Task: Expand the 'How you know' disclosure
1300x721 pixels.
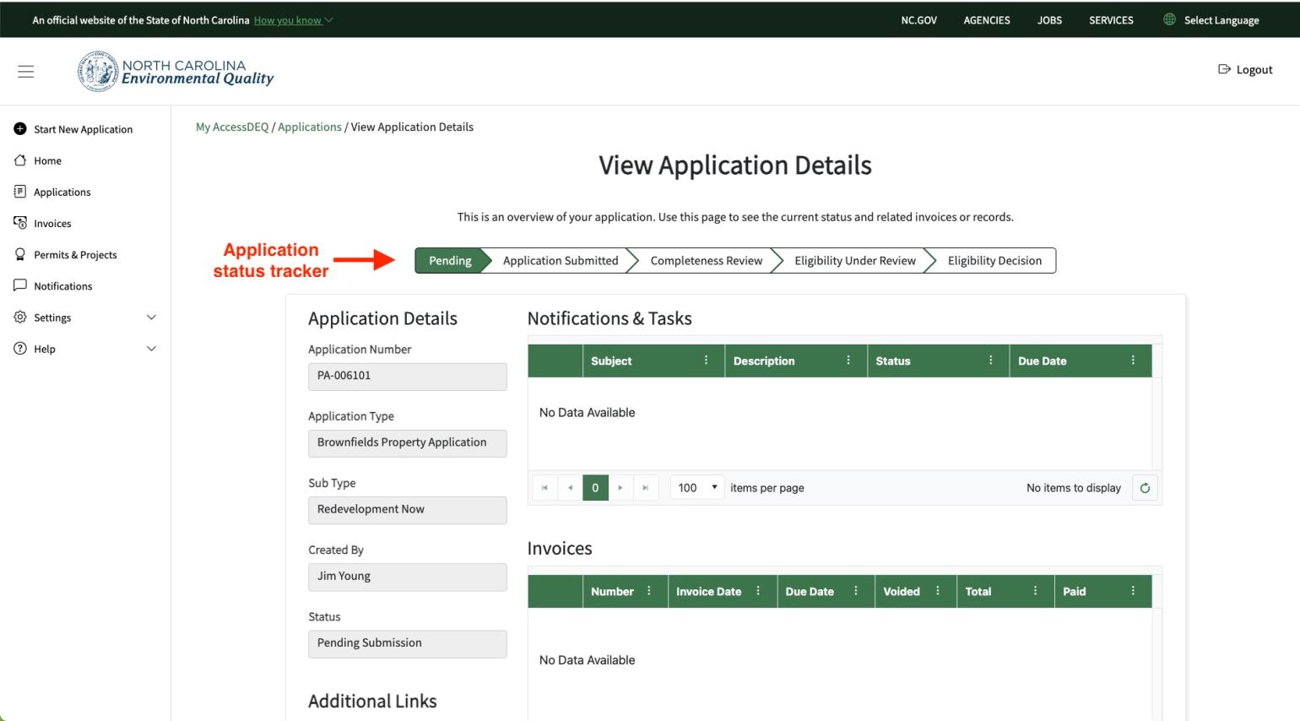Action: click(x=290, y=19)
